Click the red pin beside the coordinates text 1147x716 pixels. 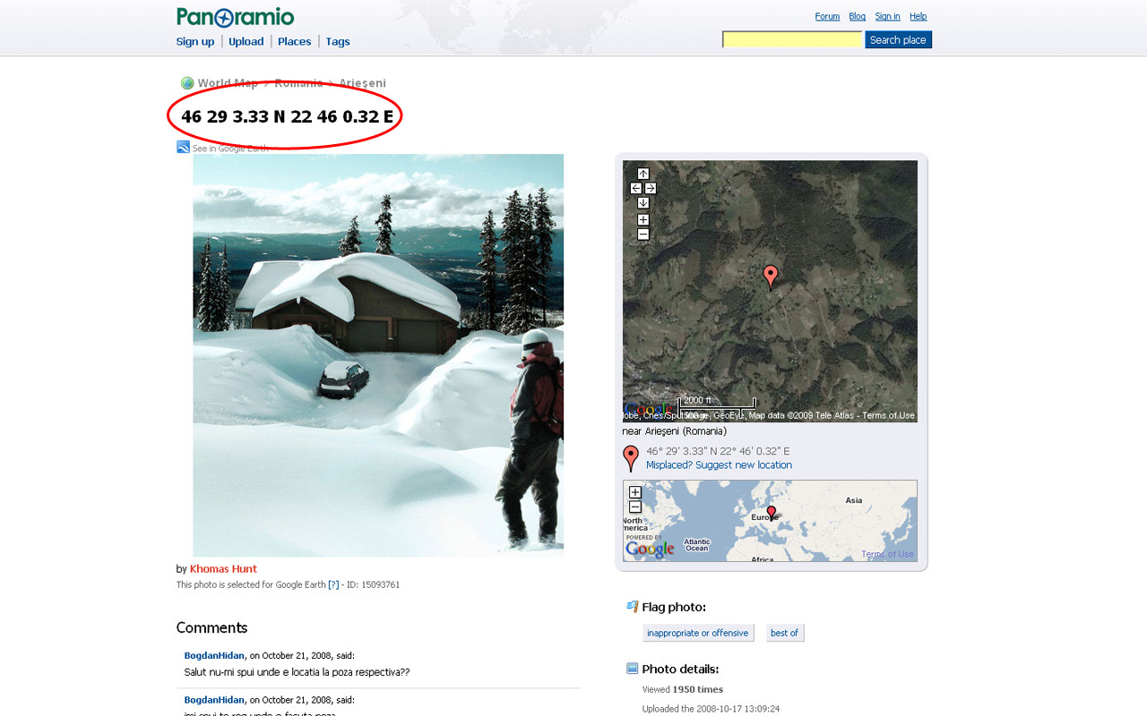(631, 458)
